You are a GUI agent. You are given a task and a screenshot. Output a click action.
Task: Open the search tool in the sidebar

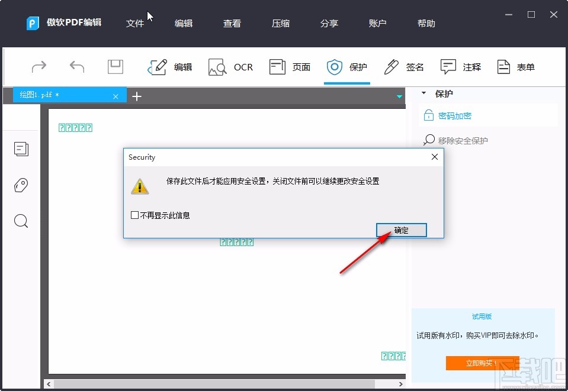(21, 221)
